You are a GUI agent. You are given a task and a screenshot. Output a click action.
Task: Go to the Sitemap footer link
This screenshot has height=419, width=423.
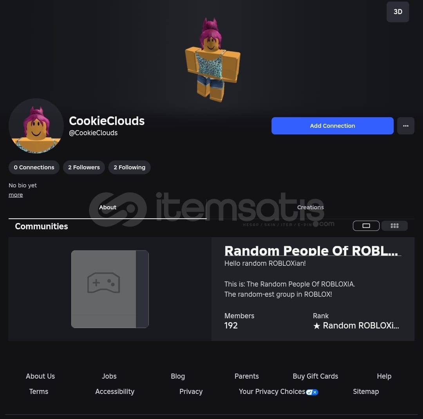click(366, 392)
